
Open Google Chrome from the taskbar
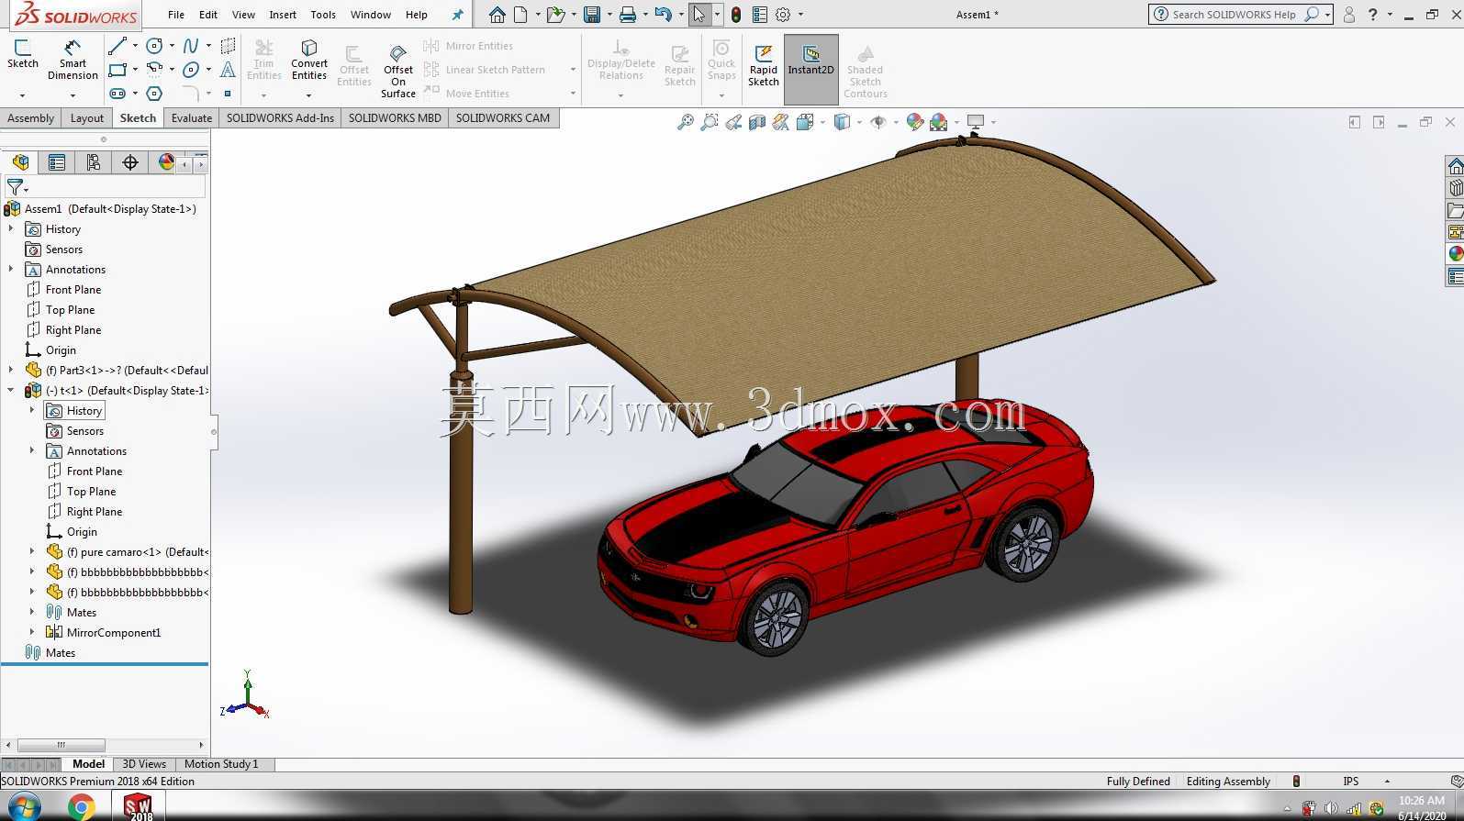coord(81,806)
